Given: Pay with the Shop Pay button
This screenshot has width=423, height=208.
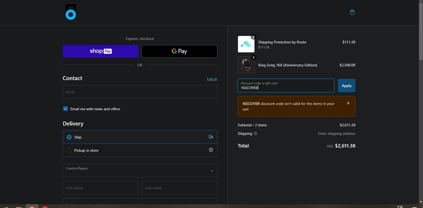Looking at the screenshot, I should tap(101, 51).
